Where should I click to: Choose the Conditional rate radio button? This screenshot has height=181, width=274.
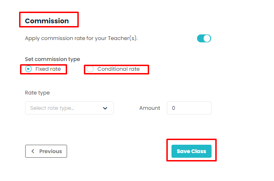point(90,69)
